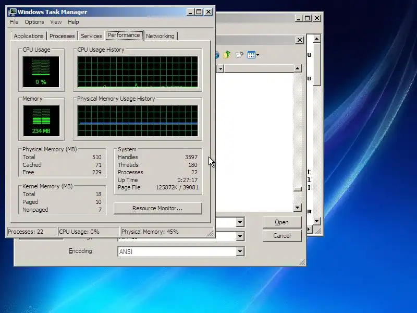
Task: Click the Task Manager resize grip corner
Action: 211,233
